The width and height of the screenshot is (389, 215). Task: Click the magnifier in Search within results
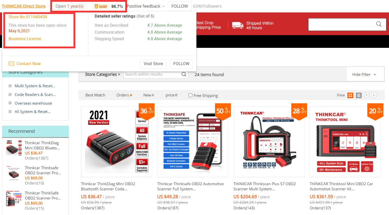pyautogui.click(x=184, y=74)
